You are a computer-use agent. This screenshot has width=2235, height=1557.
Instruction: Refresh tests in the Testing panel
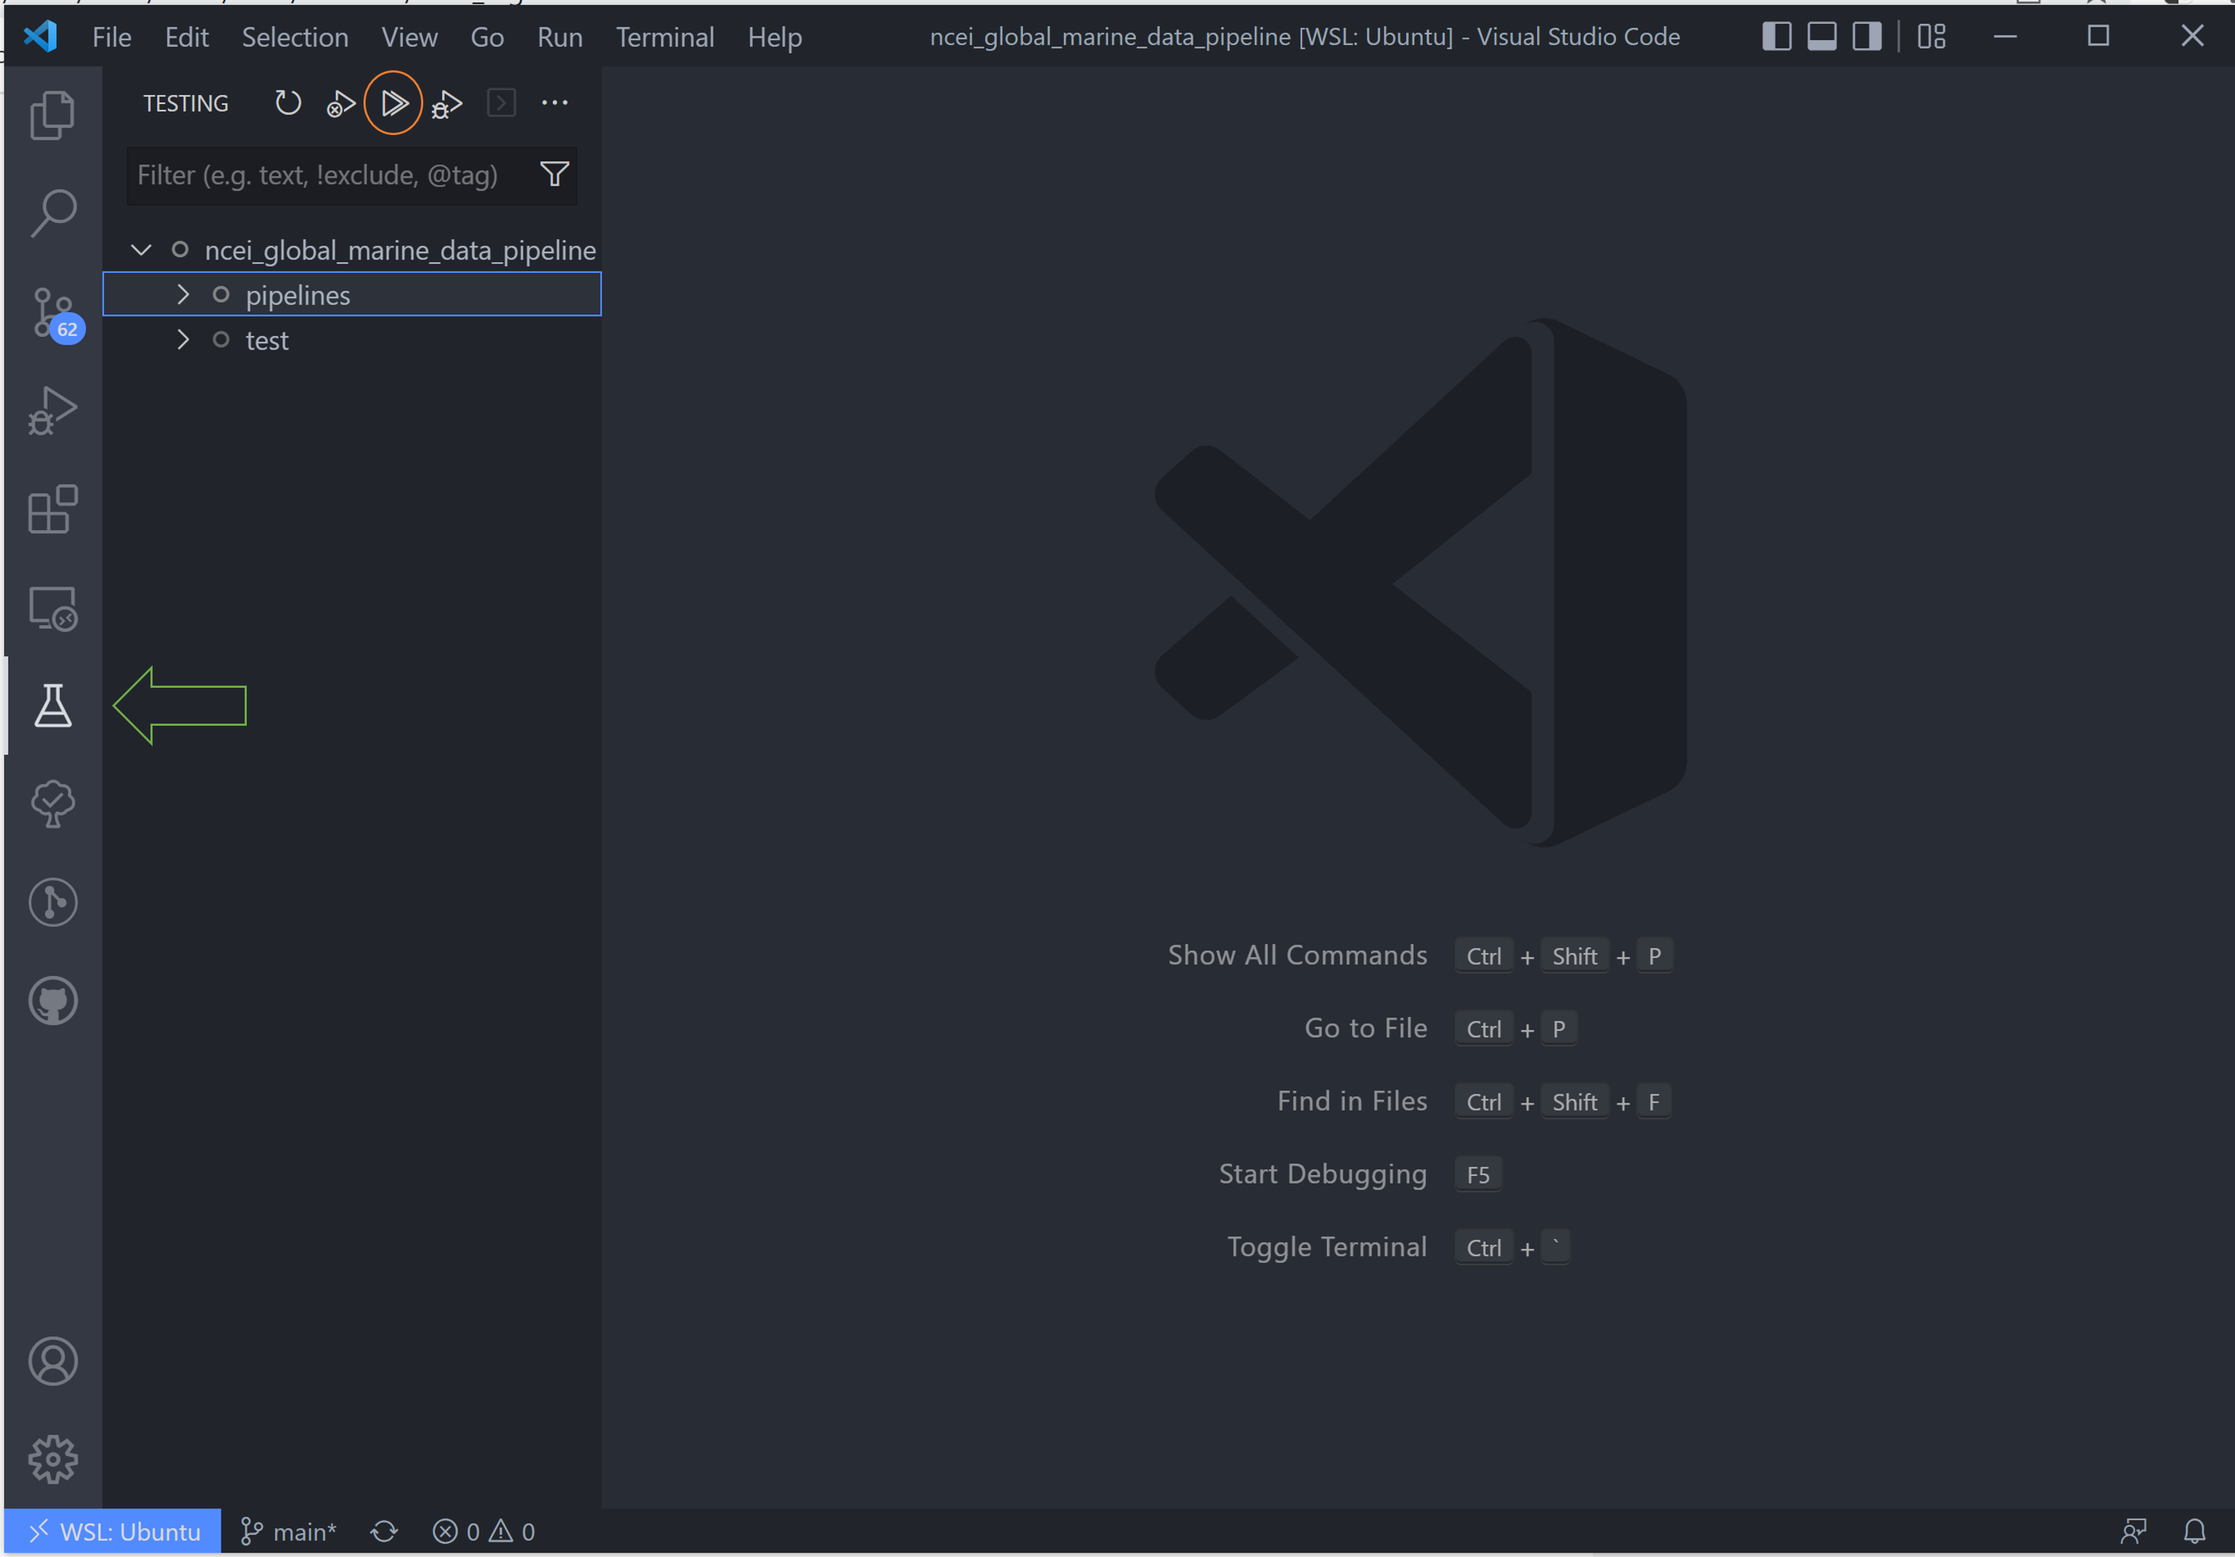288,102
